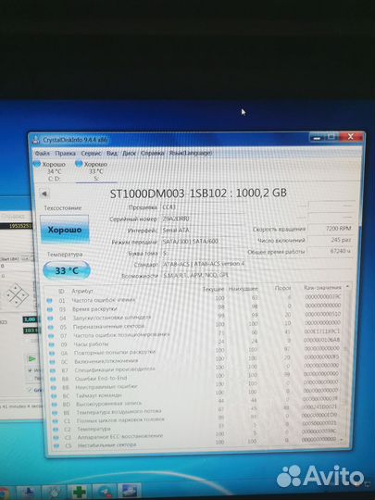Click the ID column header
The image size is (375, 500).
pos(61,291)
